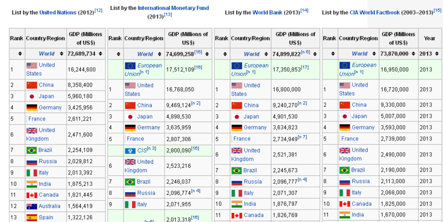Image resolution: width=443 pixels, height=222 pixels.
Task: Sort CIA World Factbook table by Rank arrow
Action: coord(333,54)
